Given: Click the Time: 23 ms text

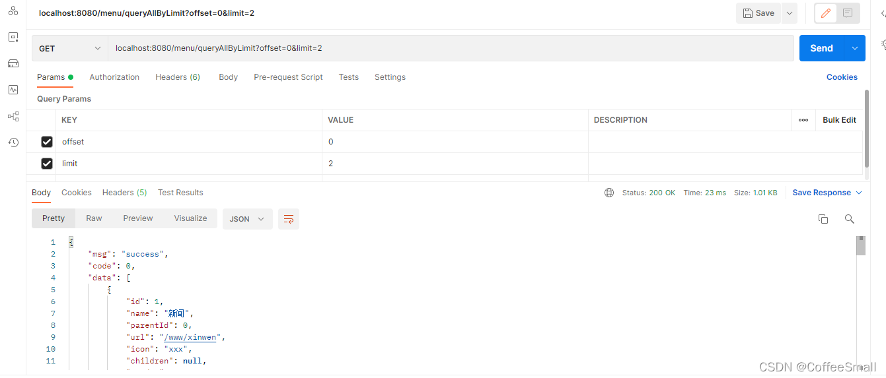Looking at the screenshot, I should [x=705, y=193].
